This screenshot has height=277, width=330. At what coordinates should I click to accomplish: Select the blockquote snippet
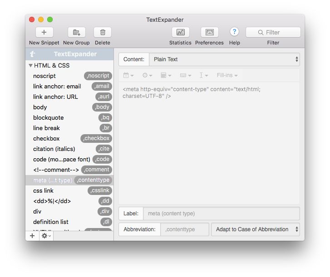(69, 117)
